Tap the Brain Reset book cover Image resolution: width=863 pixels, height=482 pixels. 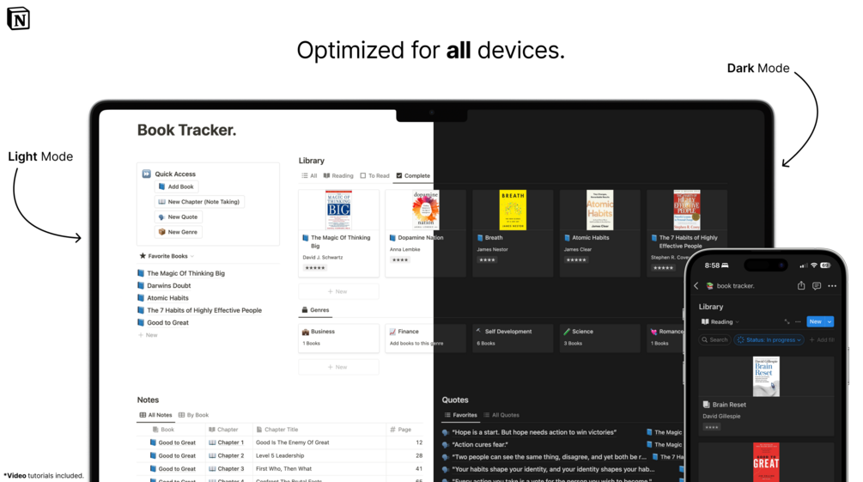766,376
